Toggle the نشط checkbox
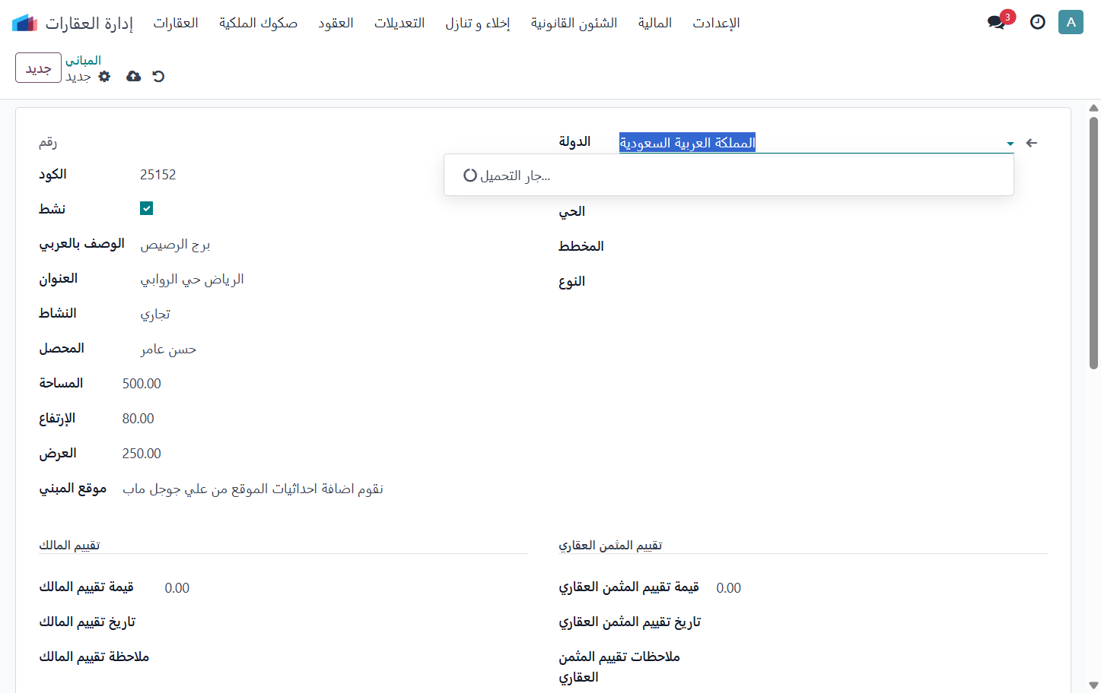This screenshot has height=693, width=1101. click(x=147, y=208)
